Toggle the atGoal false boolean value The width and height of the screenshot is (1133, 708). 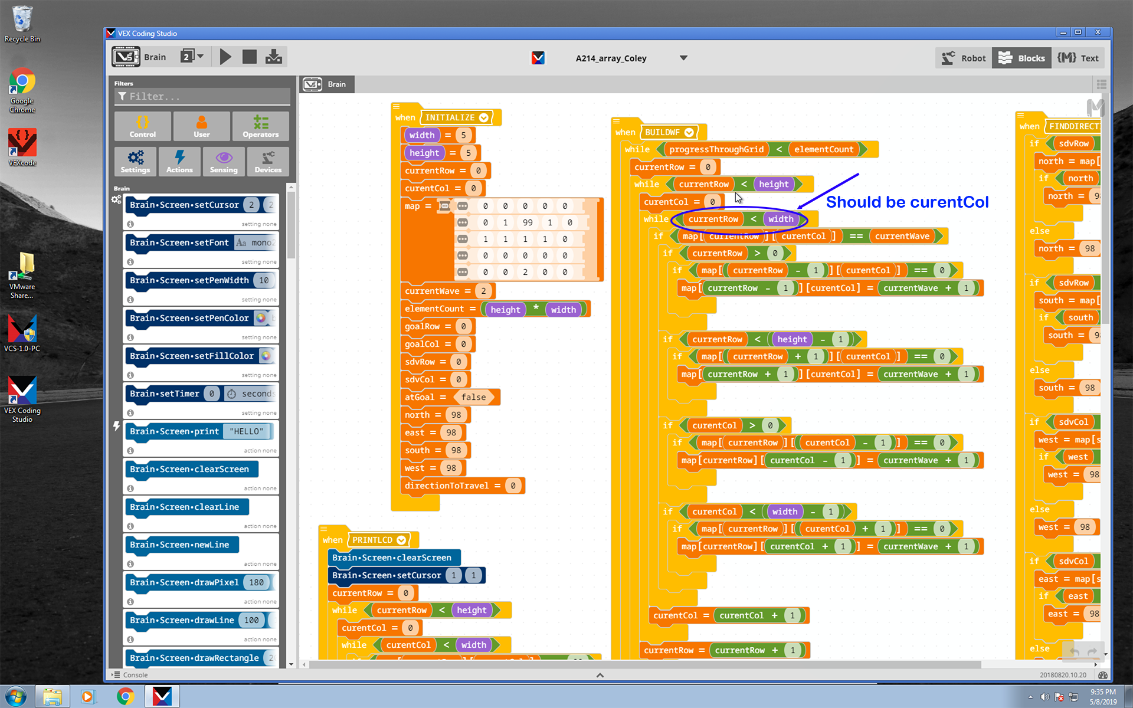coord(474,397)
